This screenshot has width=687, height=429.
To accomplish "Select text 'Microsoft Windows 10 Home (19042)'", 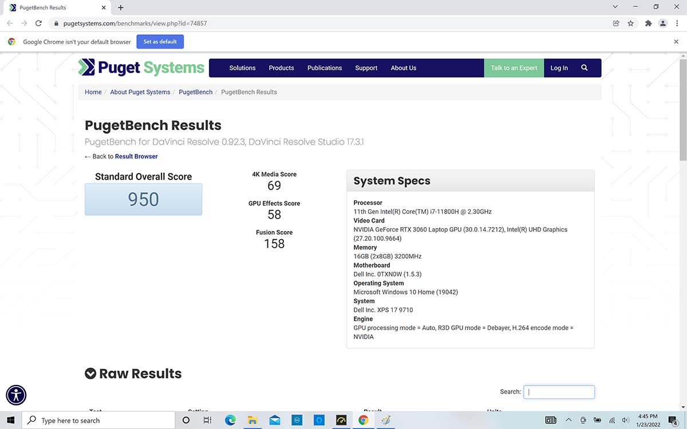I will 406,292.
